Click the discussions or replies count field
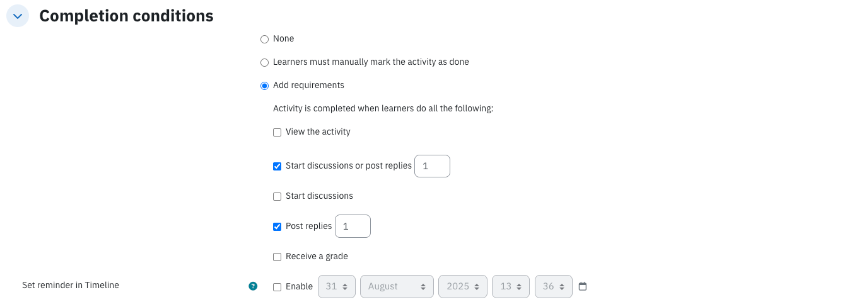The width and height of the screenshot is (852, 307). click(432, 166)
